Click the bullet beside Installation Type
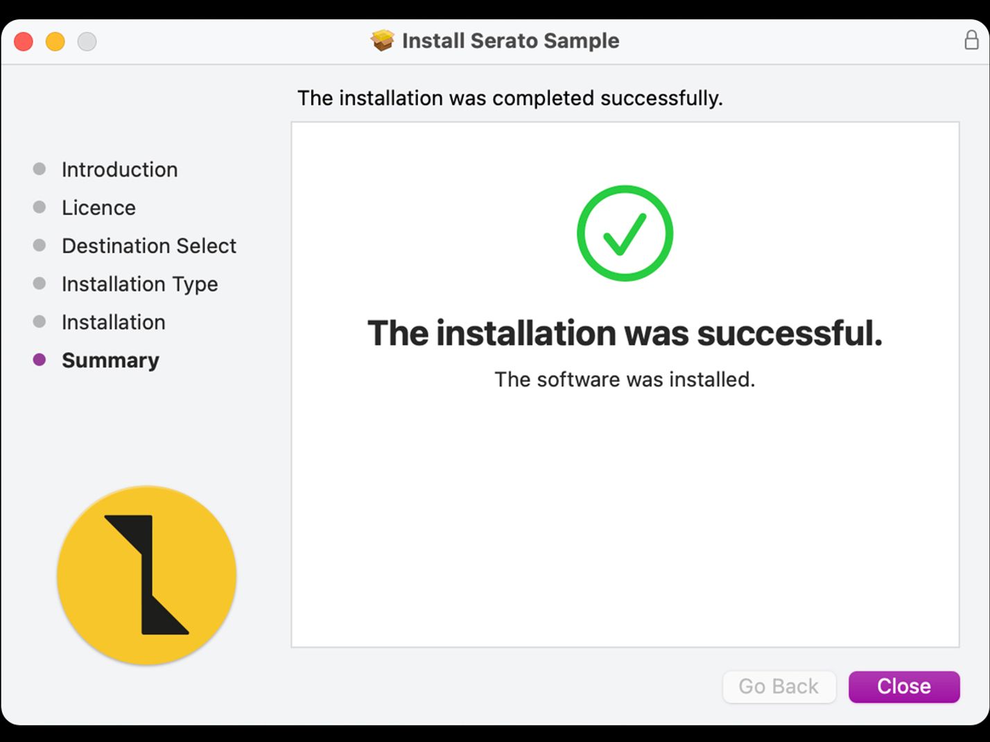This screenshot has width=990, height=742. (x=38, y=284)
